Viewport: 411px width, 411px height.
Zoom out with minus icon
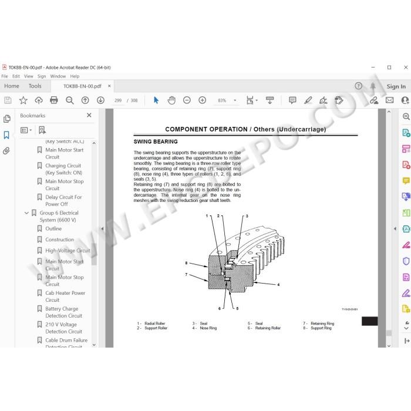coord(187,100)
